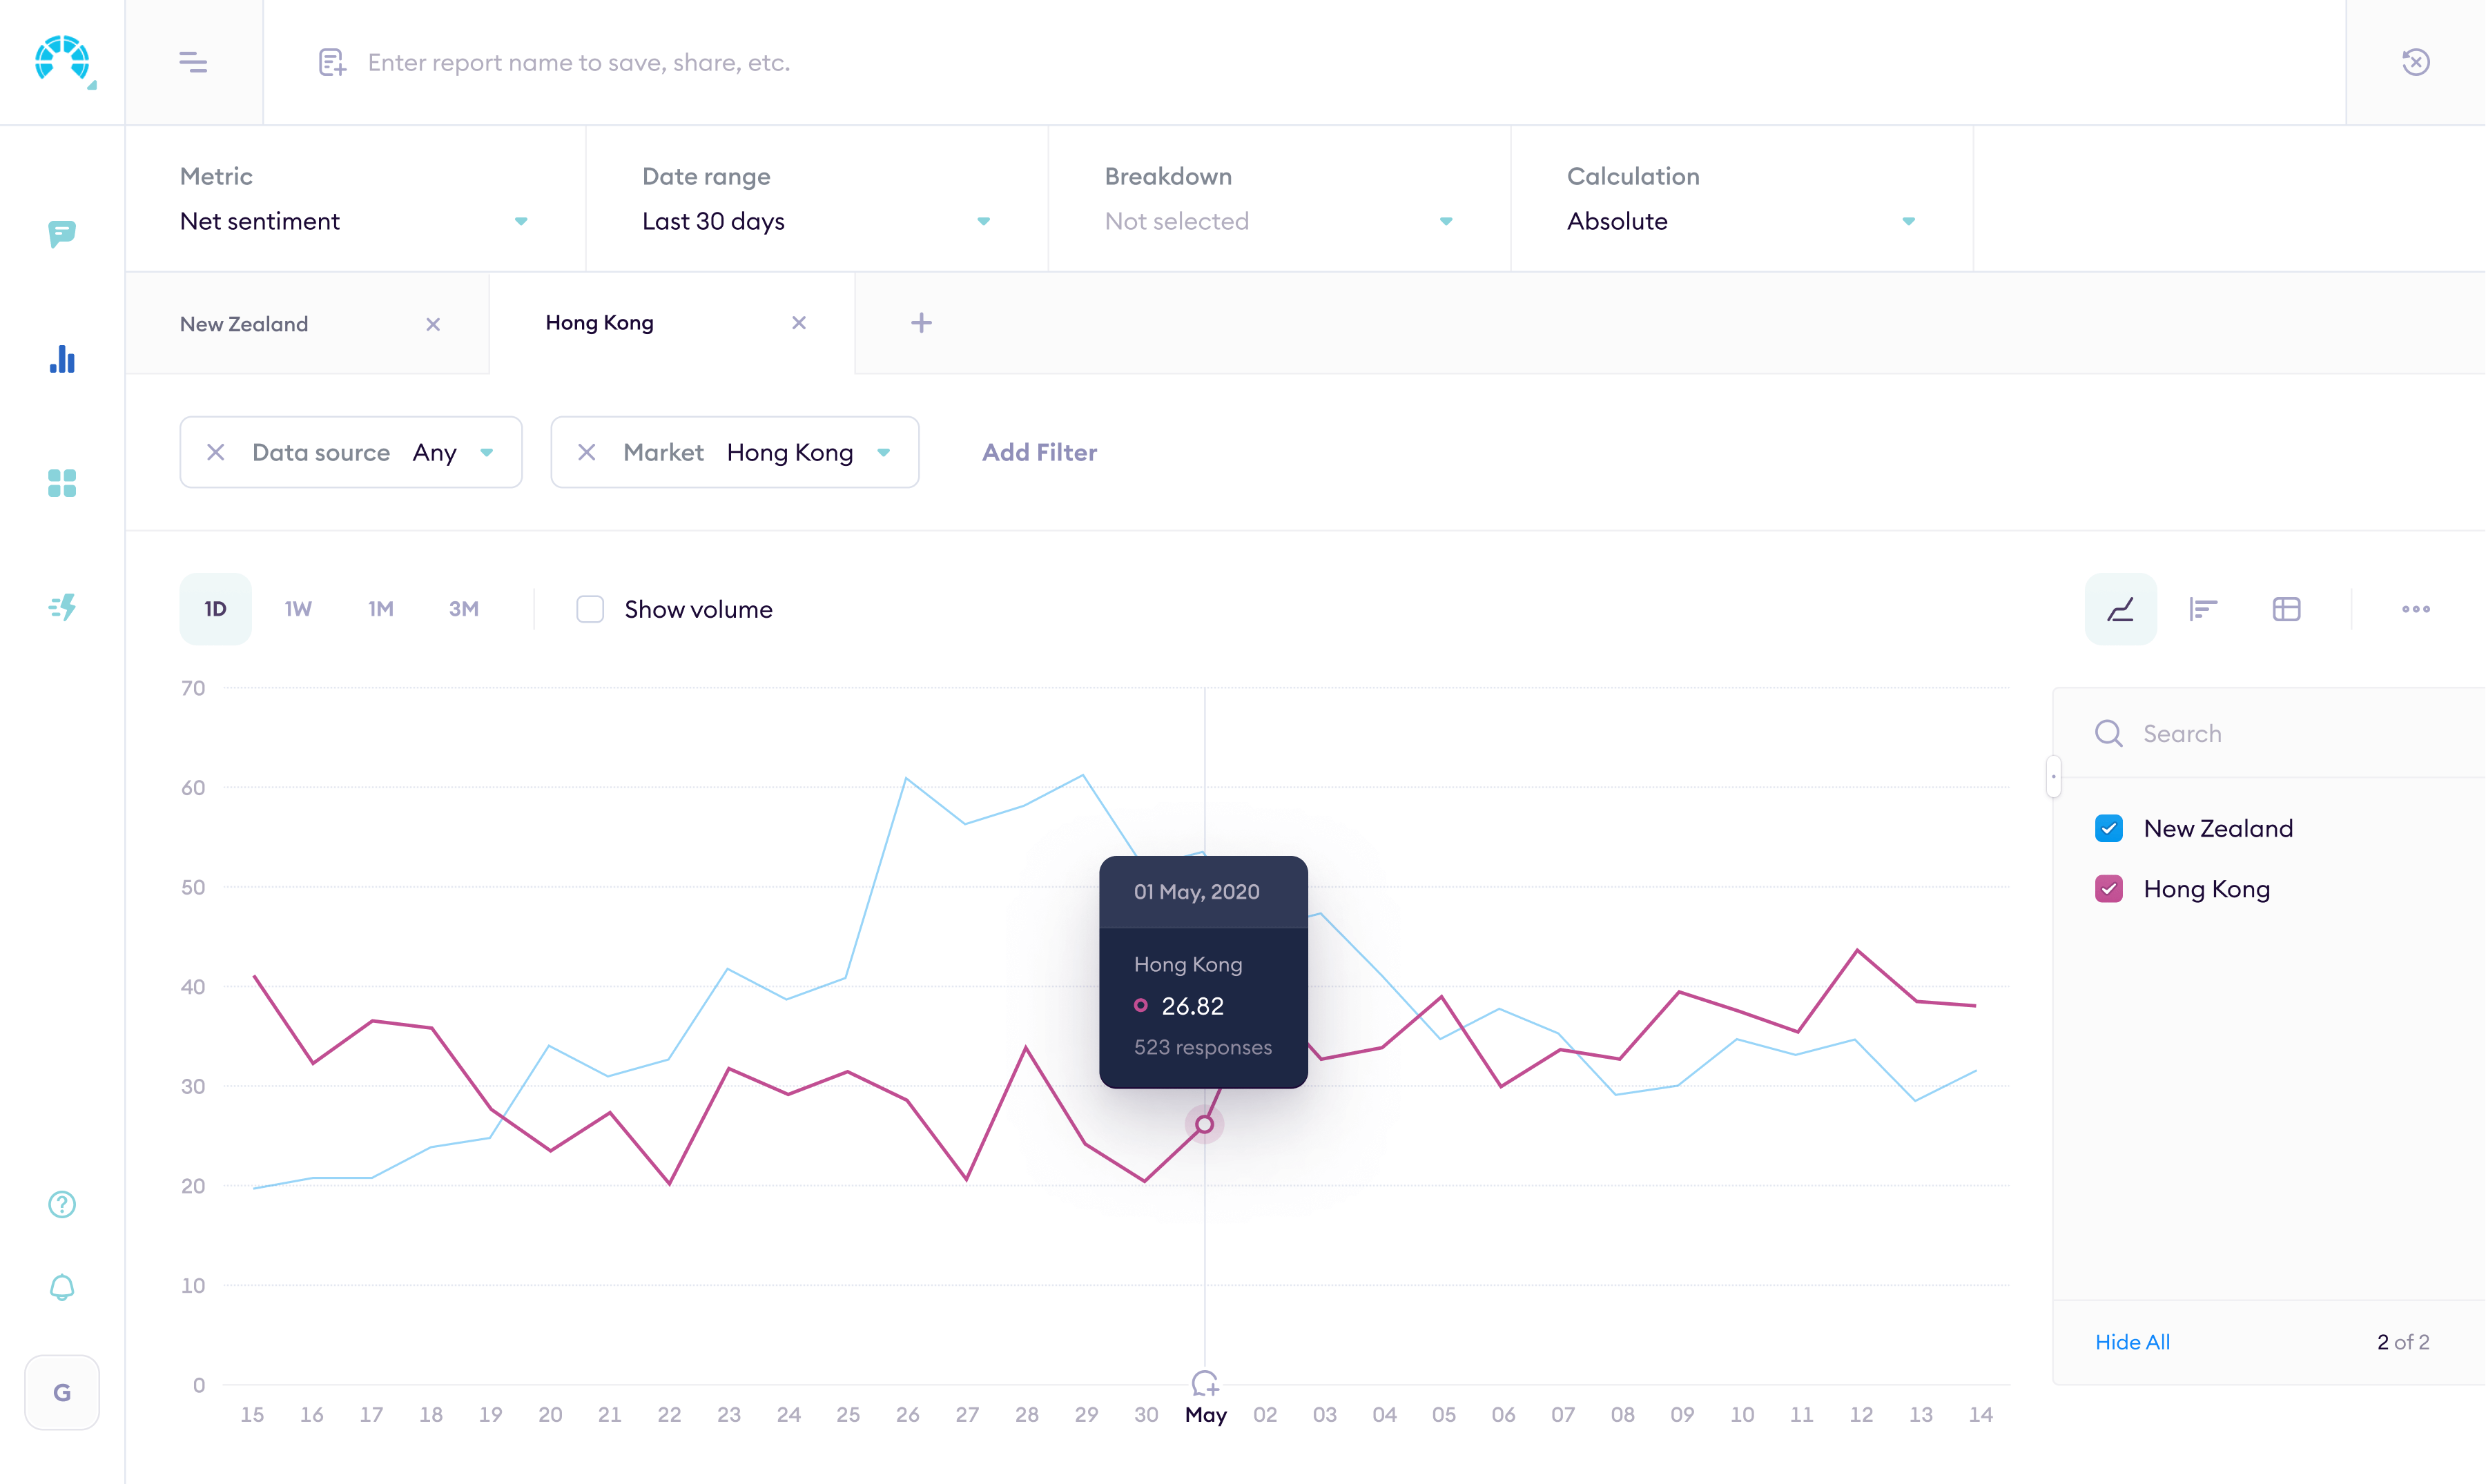Open the help icon near bottom left
The width and height of the screenshot is (2486, 1484).
62,1204
